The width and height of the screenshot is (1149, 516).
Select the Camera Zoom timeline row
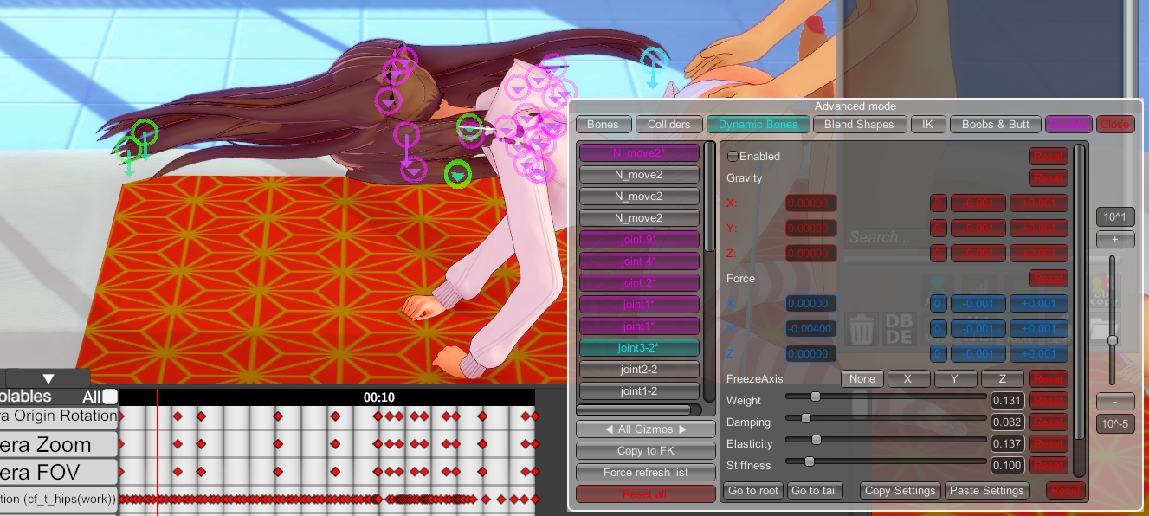(x=59, y=445)
